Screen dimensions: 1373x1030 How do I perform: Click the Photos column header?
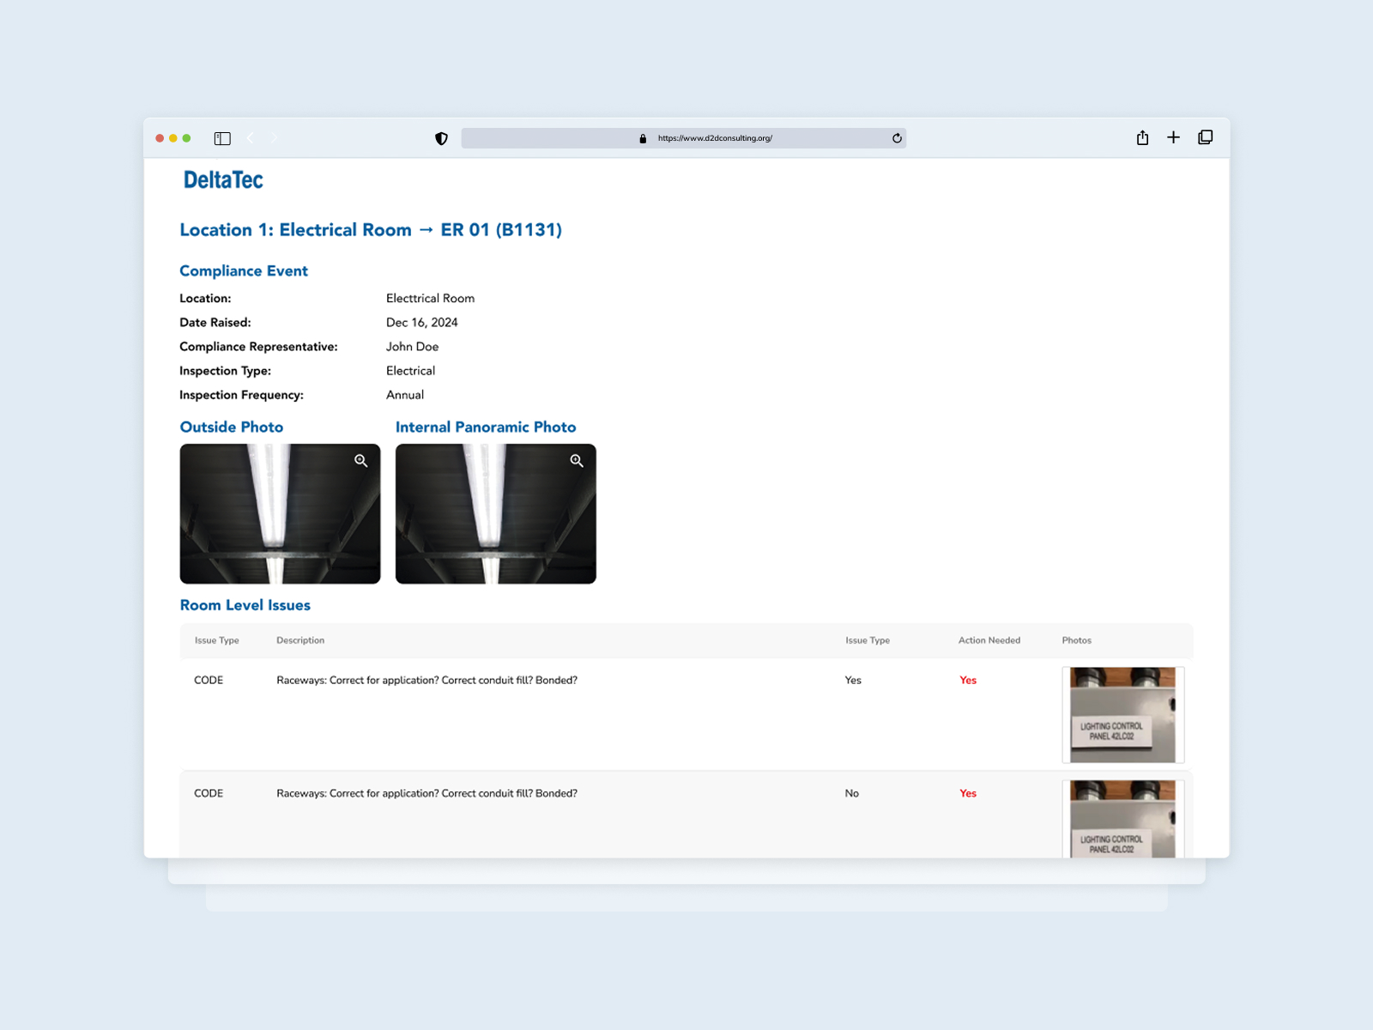[1076, 640]
